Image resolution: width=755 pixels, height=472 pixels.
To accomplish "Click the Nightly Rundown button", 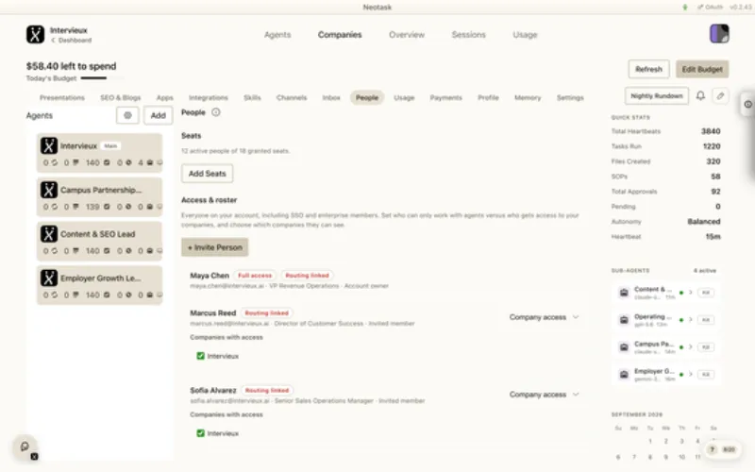I will click(x=657, y=96).
